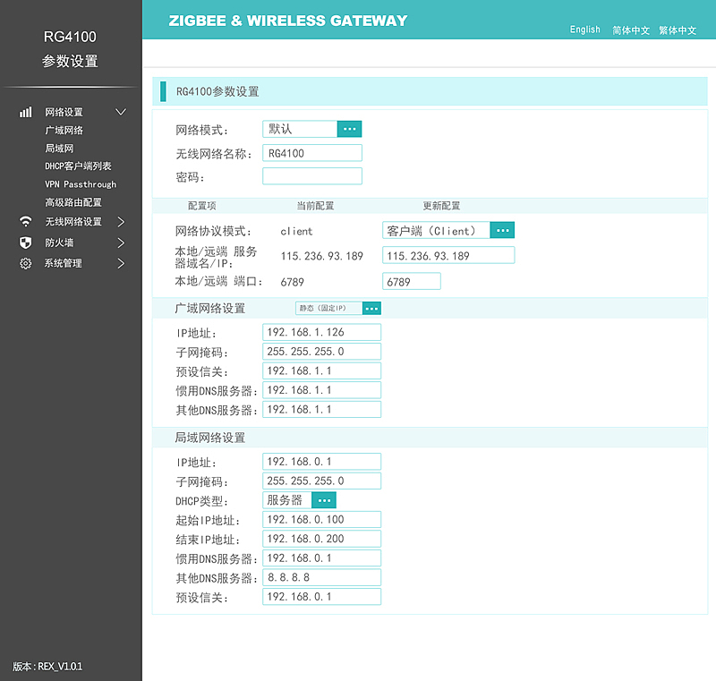Open VPN Passthrough in the sidebar
716x681 pixels.
coord(81,184)
